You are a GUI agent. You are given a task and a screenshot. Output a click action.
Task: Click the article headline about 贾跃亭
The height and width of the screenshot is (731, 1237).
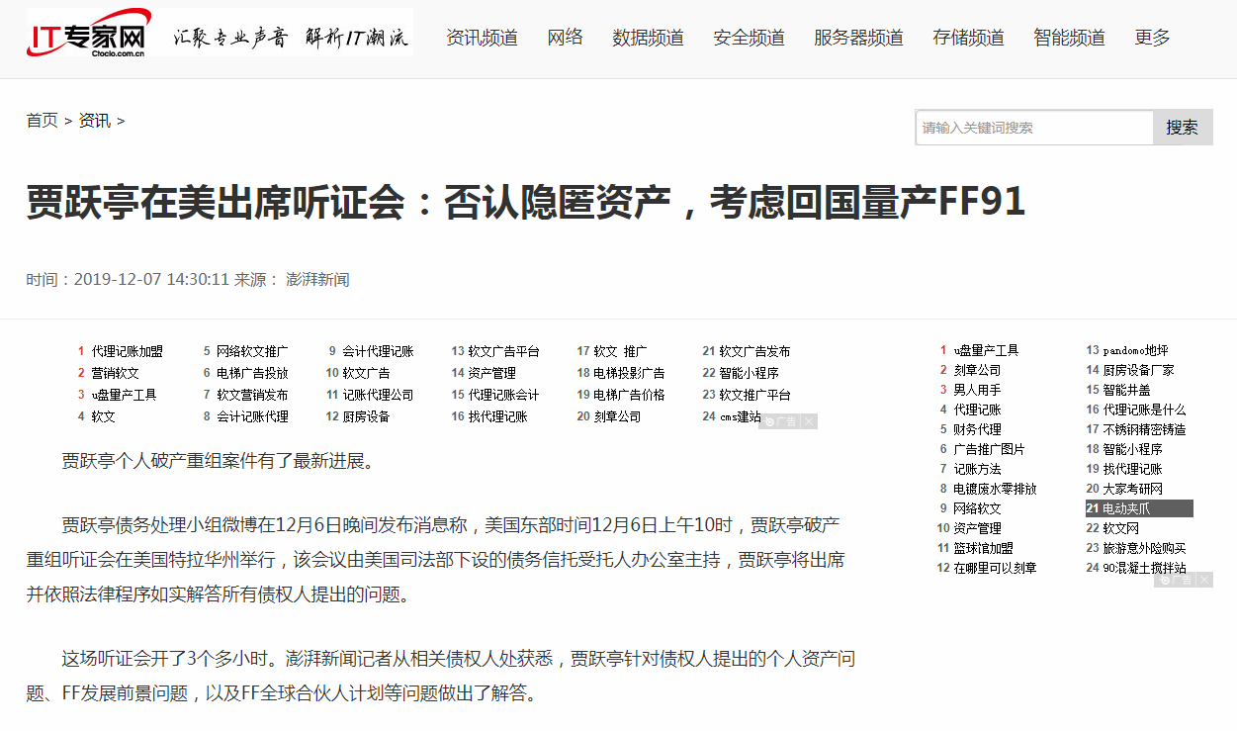[526, 202]
